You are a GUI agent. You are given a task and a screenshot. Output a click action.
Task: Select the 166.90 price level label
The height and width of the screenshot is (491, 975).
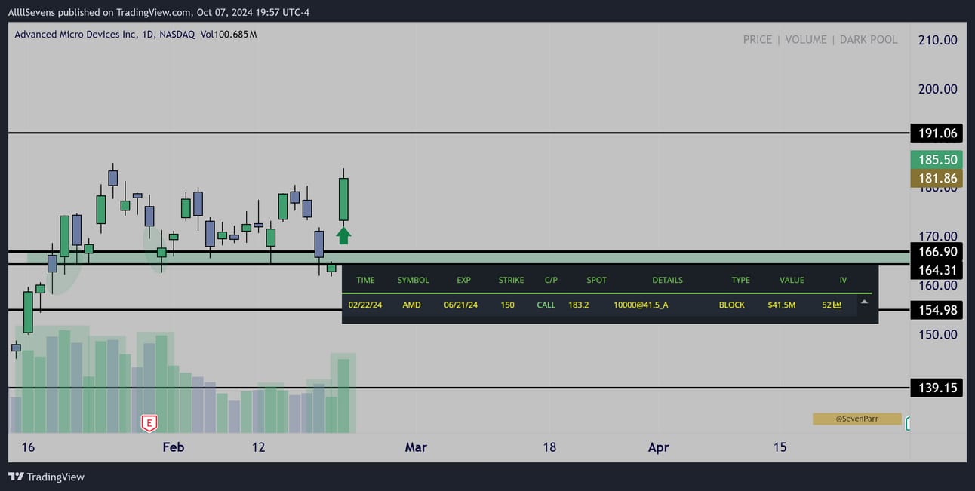[x=937, y=251]
